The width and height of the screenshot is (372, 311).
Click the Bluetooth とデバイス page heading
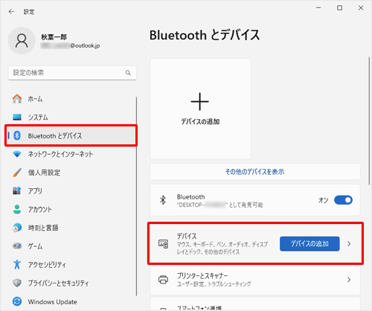click(205, 35)
